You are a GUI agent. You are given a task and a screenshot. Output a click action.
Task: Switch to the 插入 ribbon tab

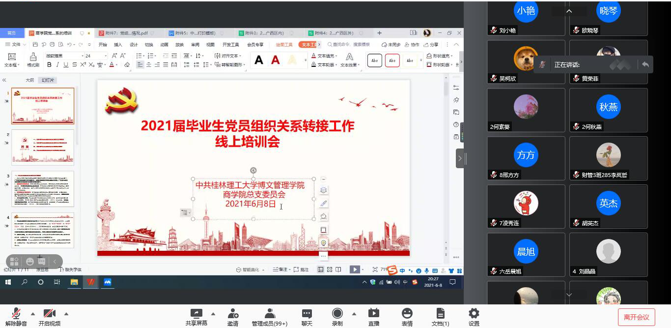coord(118,45)
